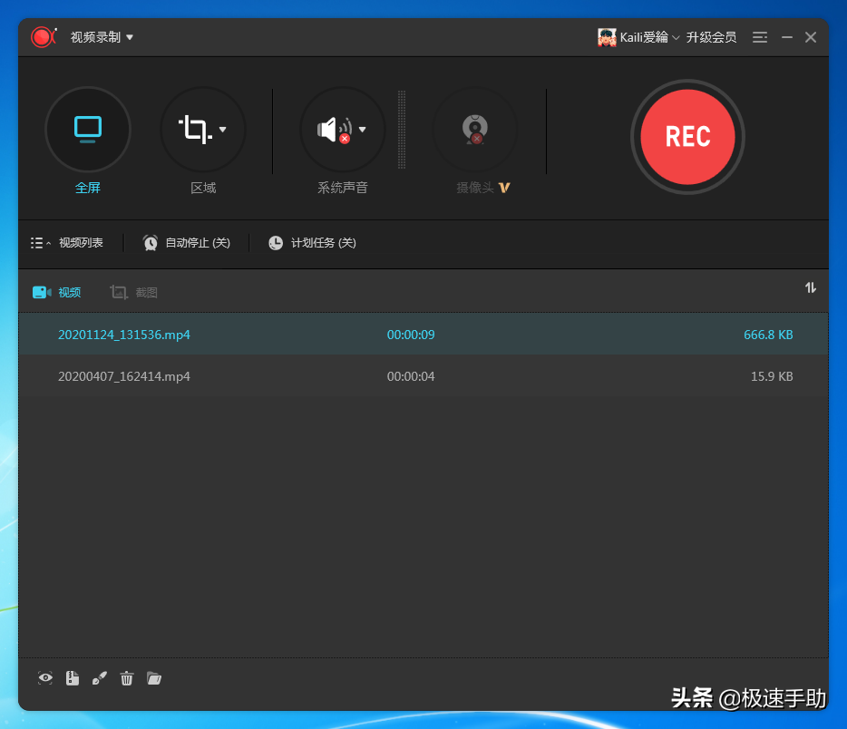847x729 pixels.
Task: Switch to the 截图 screenshots tab
Action: [x=133, y=292]
